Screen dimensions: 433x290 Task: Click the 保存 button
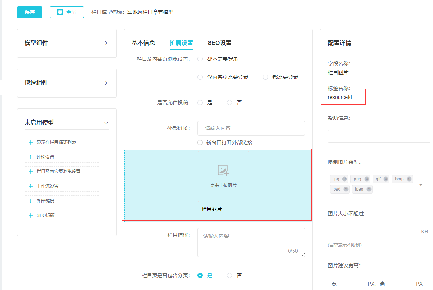30,12
